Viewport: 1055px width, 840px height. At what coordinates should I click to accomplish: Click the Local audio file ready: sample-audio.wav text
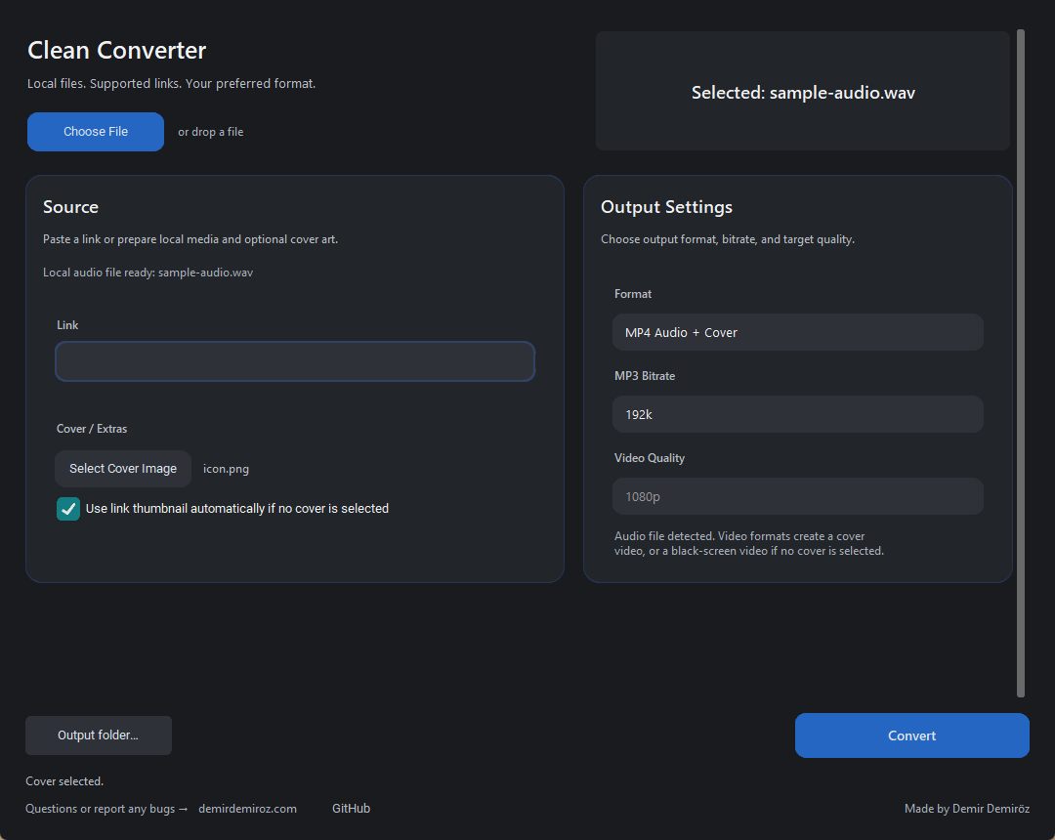click(x=148, y=273)
